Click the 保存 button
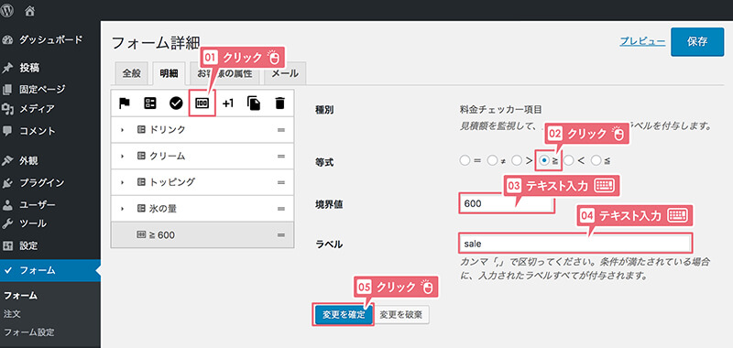 coord(697,41)
